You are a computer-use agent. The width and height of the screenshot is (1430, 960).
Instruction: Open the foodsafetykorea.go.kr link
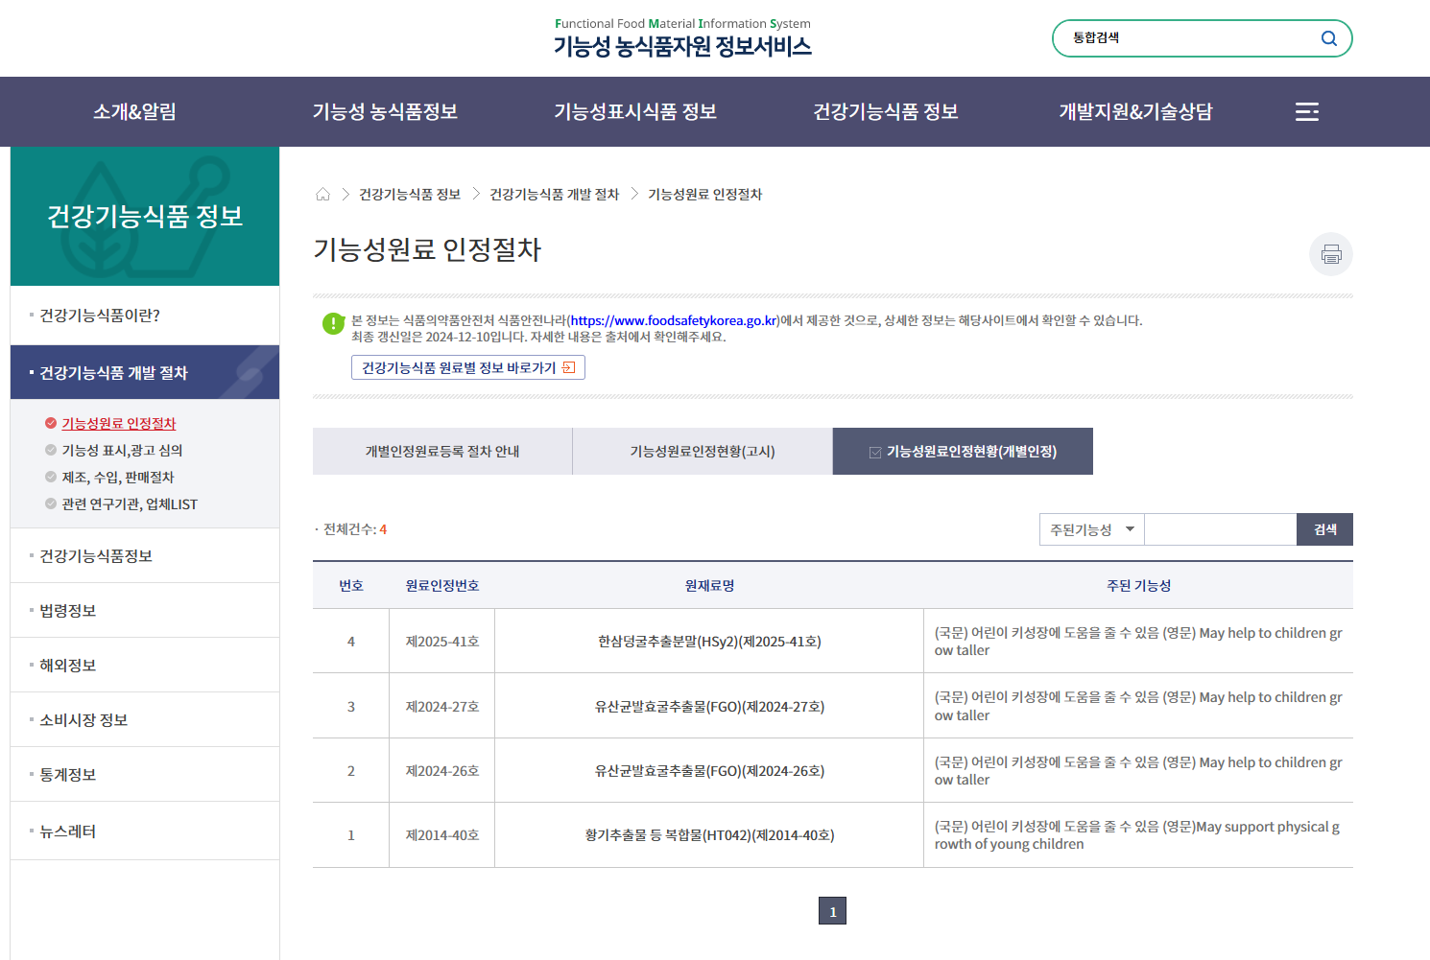coord(674,321)
